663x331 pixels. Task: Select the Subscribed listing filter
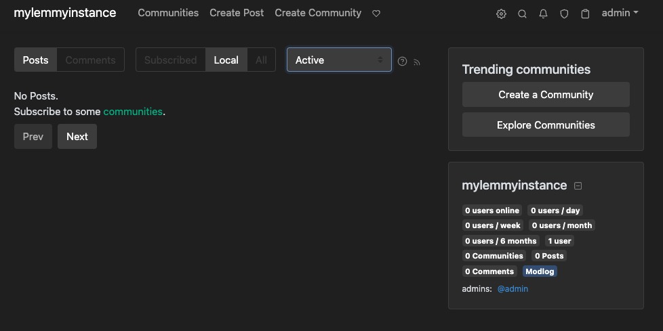(x=170, y=60)
